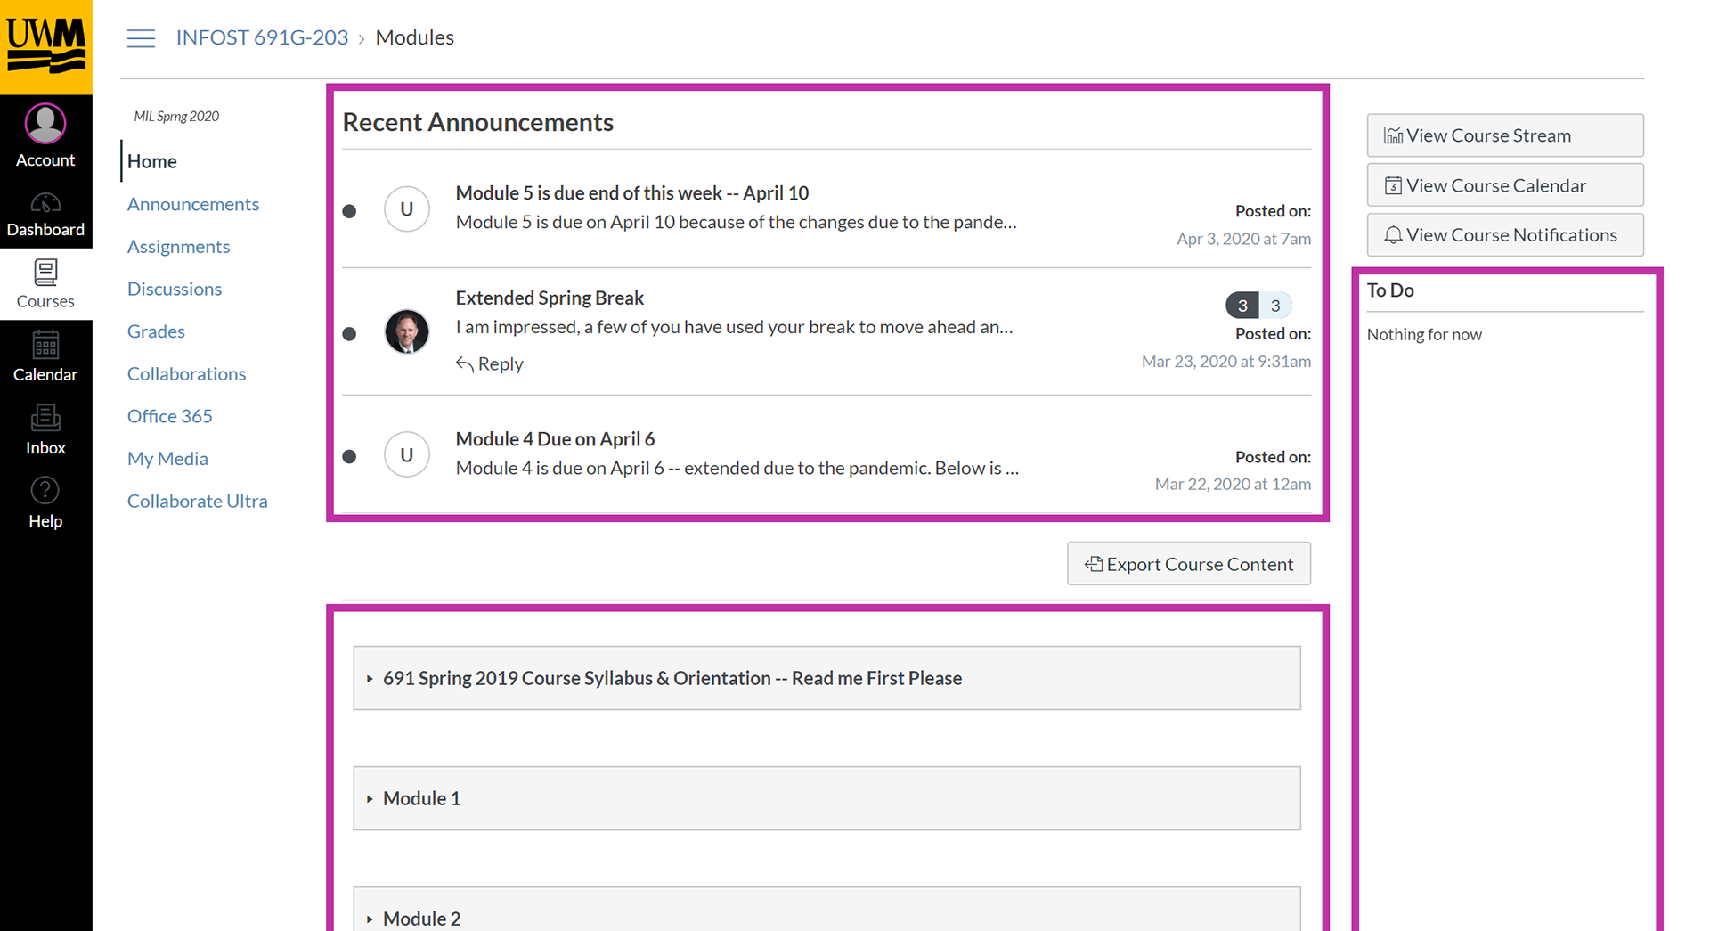Click the U avatar for Module 5 announcement
1710x931 pixels.
(x=407, y=209)
